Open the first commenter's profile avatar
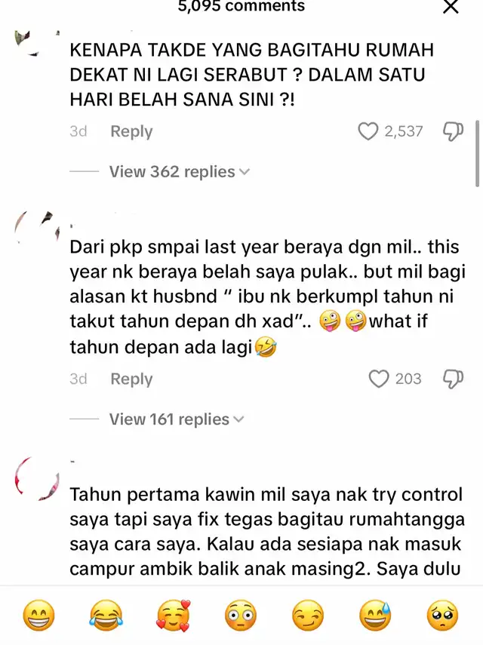Screen dimensions: 483x645 coord(37,43)
